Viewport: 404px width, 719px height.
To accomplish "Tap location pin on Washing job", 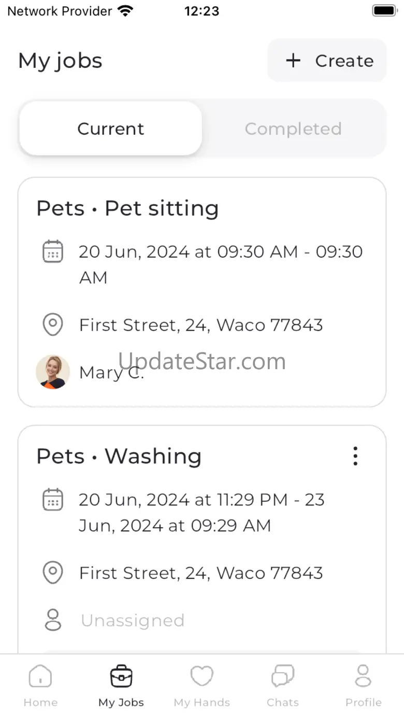I will pos(52,573).
